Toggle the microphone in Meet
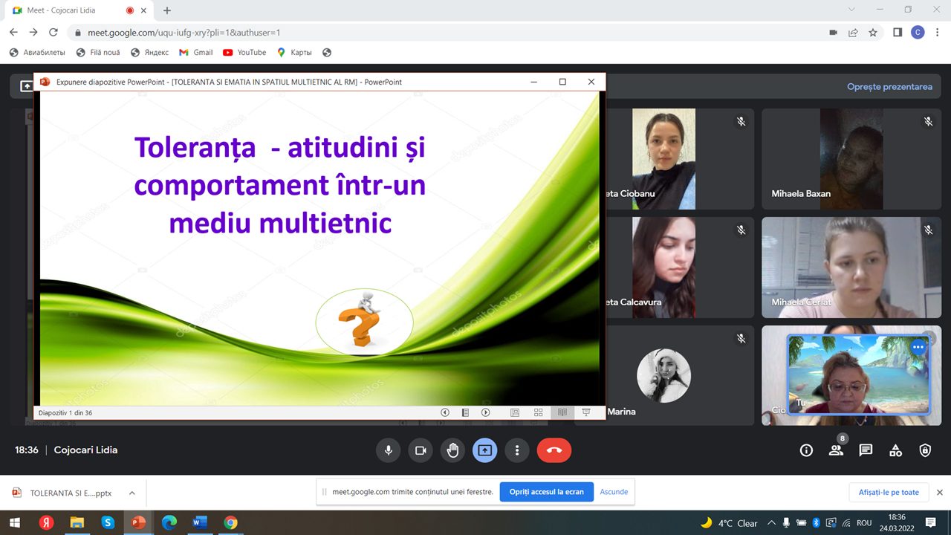 [x=387, y=450]
